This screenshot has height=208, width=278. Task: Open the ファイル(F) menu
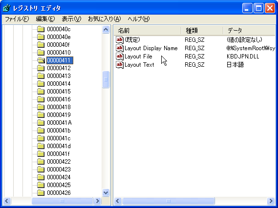(x=17, y=19)
